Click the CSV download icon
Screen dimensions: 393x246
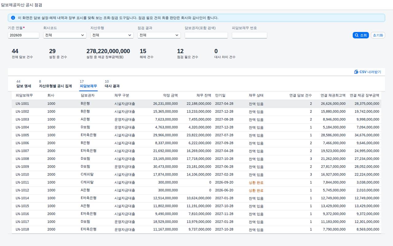356,72
